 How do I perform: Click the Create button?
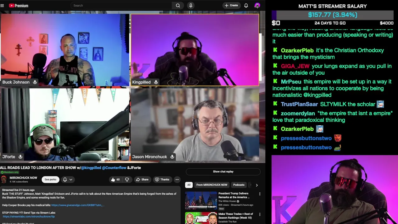[231, 6]
